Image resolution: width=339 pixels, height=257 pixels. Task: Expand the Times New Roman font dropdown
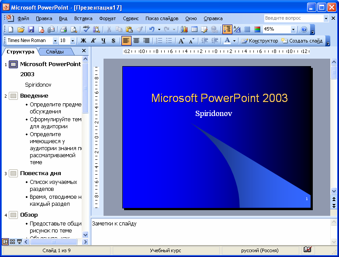[55, 41]
